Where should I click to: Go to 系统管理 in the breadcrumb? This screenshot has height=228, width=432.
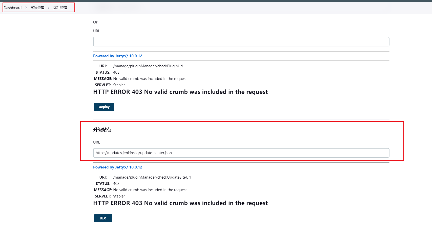[37, 8]
